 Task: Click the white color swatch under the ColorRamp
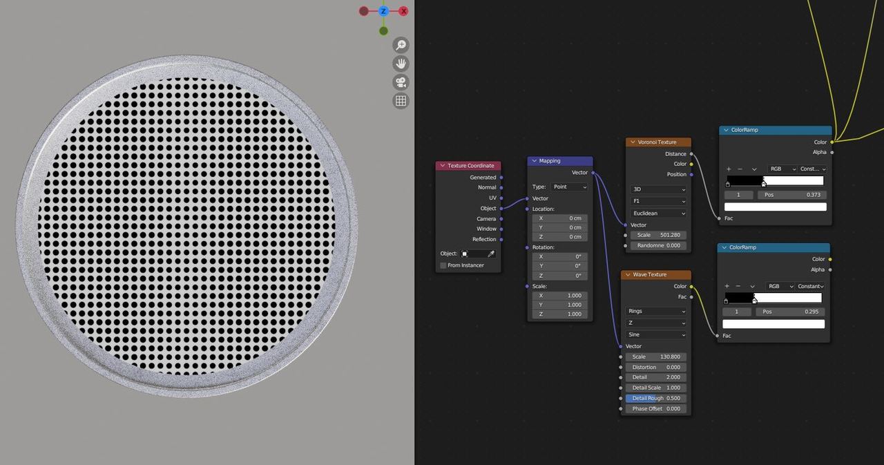(774, 206)
